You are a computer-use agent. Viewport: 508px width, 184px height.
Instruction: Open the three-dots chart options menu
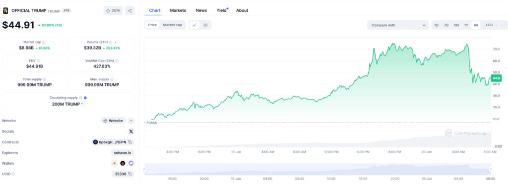503,25
